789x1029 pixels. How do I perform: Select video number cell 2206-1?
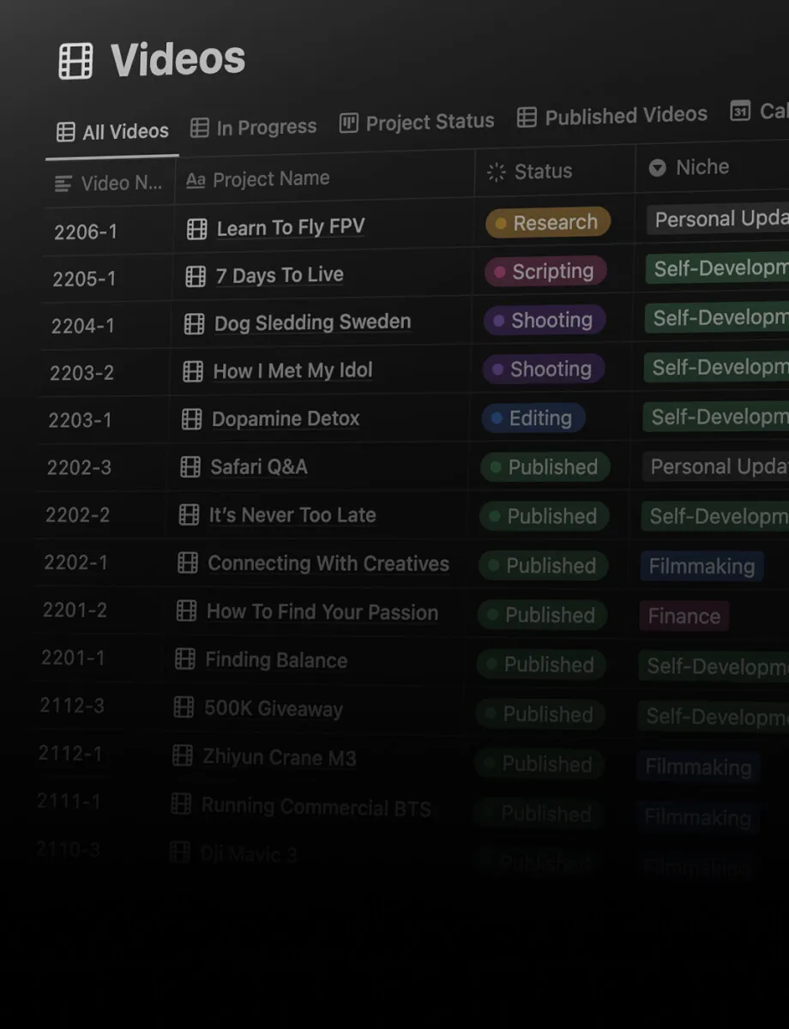86,232
